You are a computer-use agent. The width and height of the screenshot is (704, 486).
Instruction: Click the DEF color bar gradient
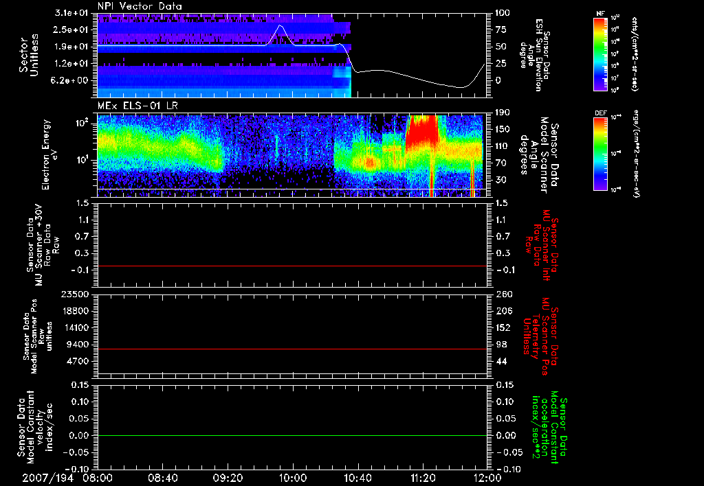tap(600, 154)
